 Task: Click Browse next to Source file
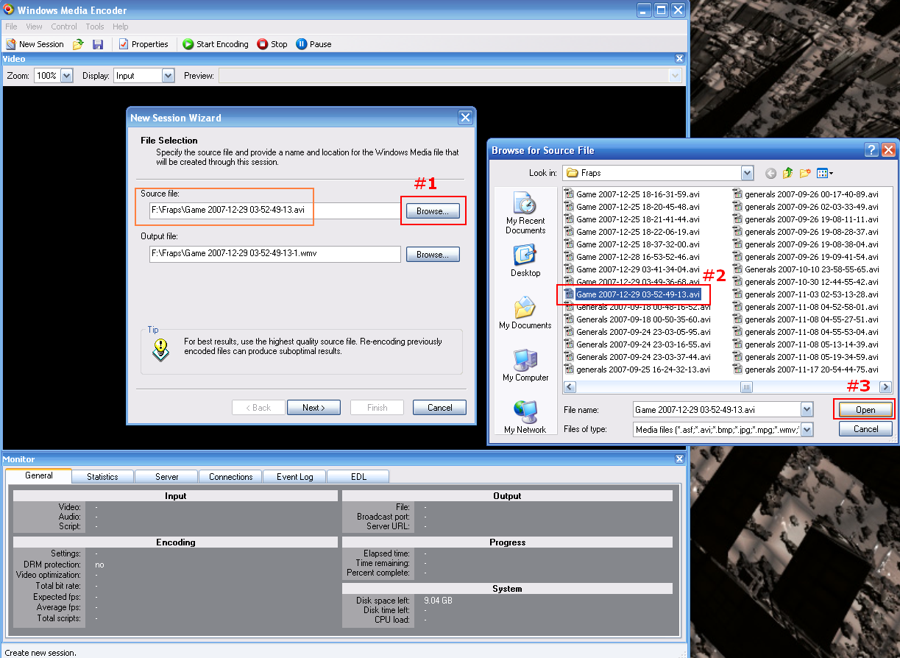(431, 211)
